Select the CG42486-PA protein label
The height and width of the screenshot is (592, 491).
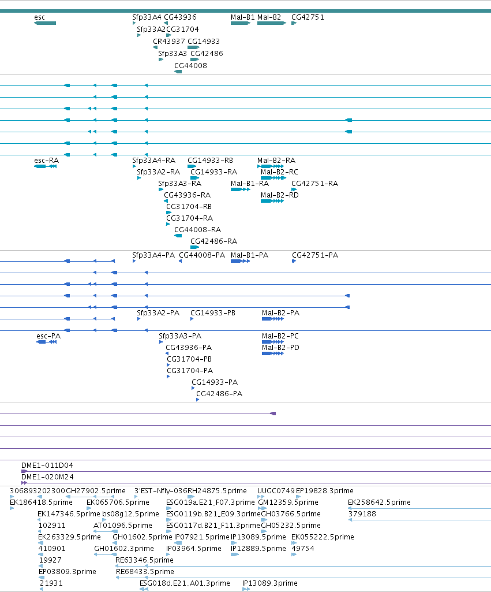pyautogui.click(x=219, y=394)
